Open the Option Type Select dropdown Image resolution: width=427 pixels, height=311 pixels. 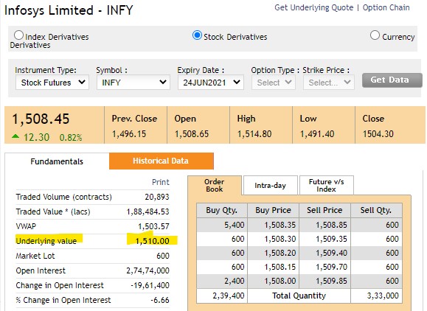click(274, 83)
